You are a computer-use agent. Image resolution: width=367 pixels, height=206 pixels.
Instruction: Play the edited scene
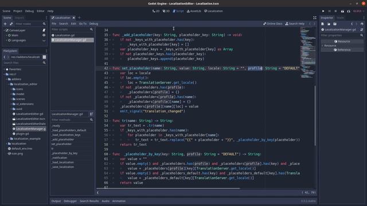tap(342, 11)
